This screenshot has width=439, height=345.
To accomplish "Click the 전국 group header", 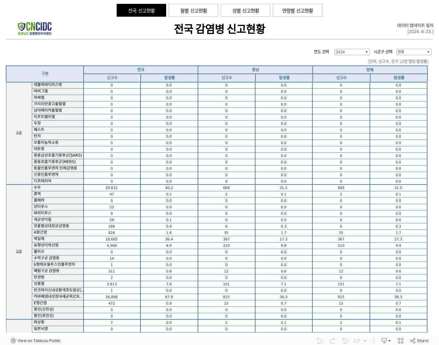I will (141, 70).
